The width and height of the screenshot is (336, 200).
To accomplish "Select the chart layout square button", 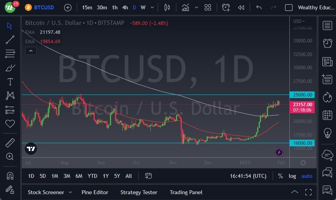I will click(289, 8).
